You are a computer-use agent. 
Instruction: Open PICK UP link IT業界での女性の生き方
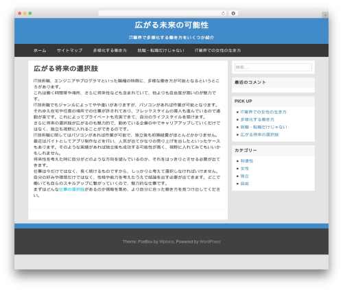[263, 112]
